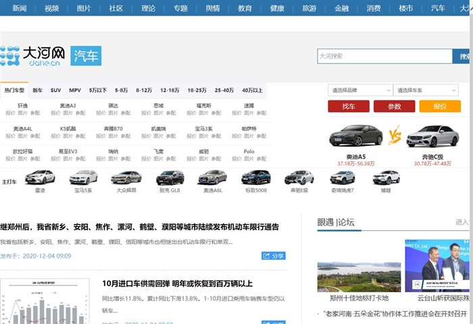Open the 10月进口车供需回弹 headline

coord(177,283)
